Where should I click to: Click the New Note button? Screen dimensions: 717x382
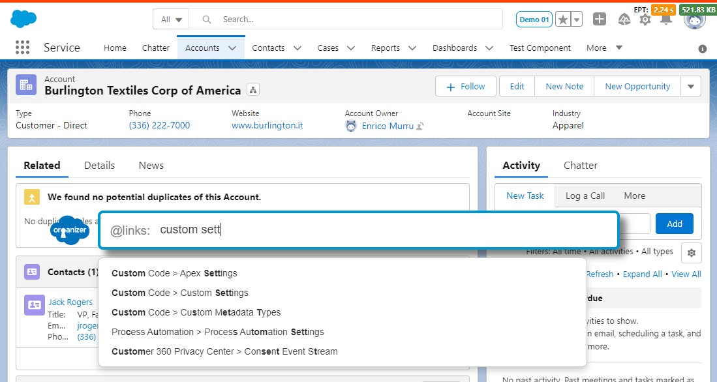(x=564, y=86)
